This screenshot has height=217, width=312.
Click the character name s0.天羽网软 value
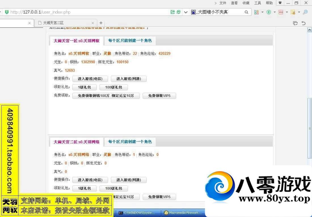(x=79, y=53)
